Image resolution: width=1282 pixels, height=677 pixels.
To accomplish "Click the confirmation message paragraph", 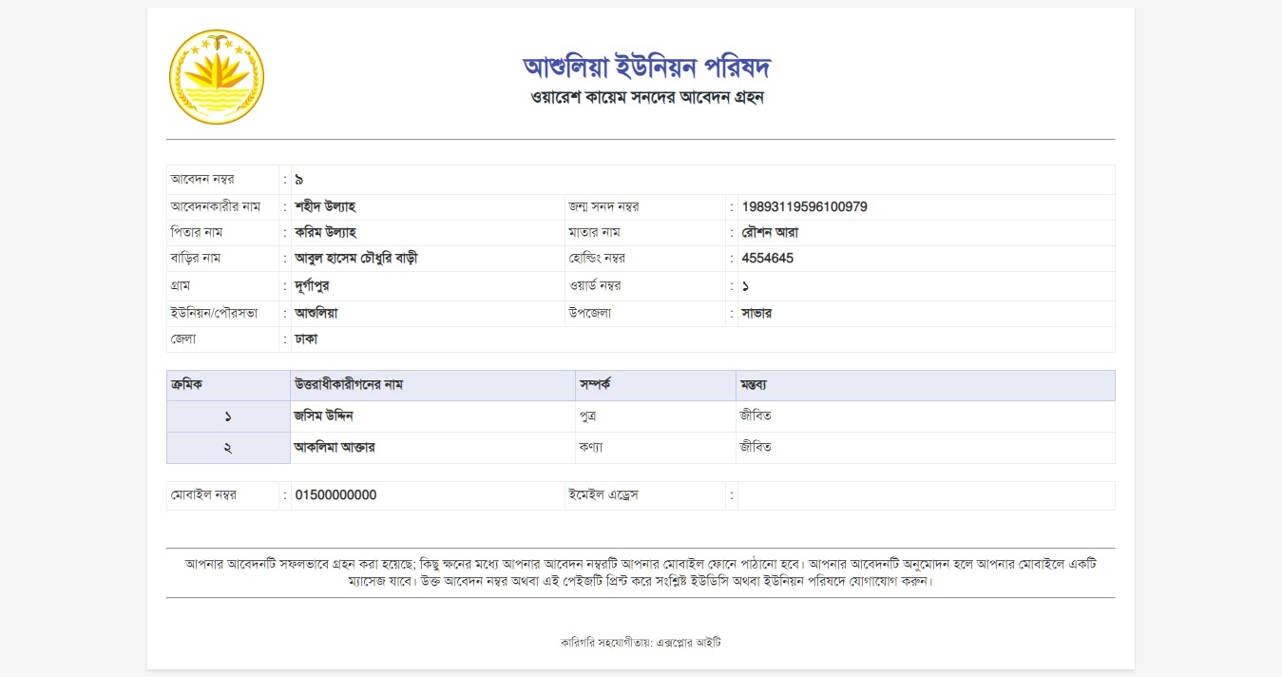I will click(x=641, y=572).
